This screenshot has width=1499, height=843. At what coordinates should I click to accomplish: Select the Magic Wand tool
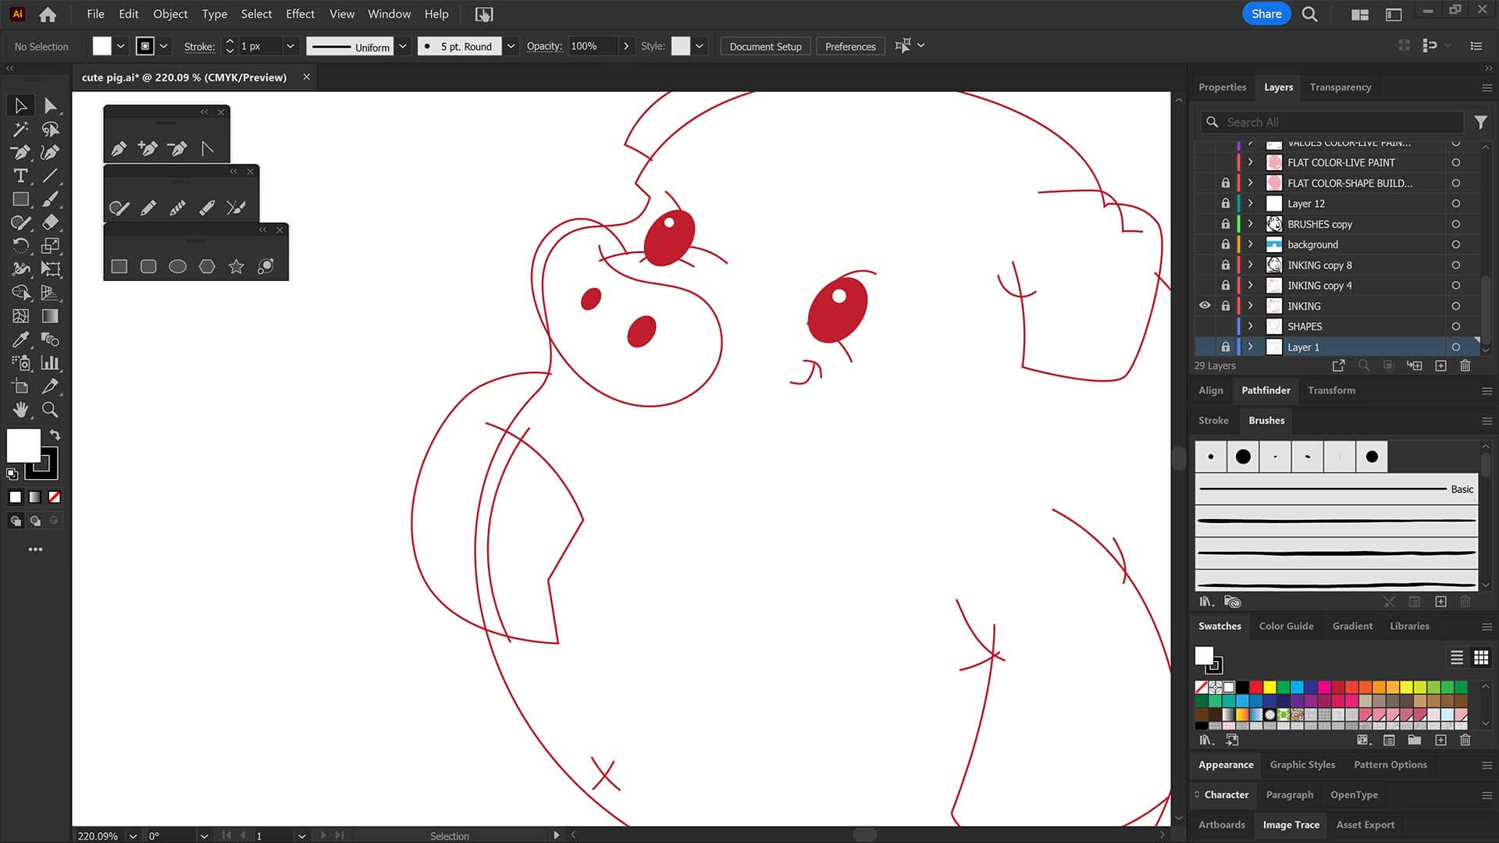20,129
